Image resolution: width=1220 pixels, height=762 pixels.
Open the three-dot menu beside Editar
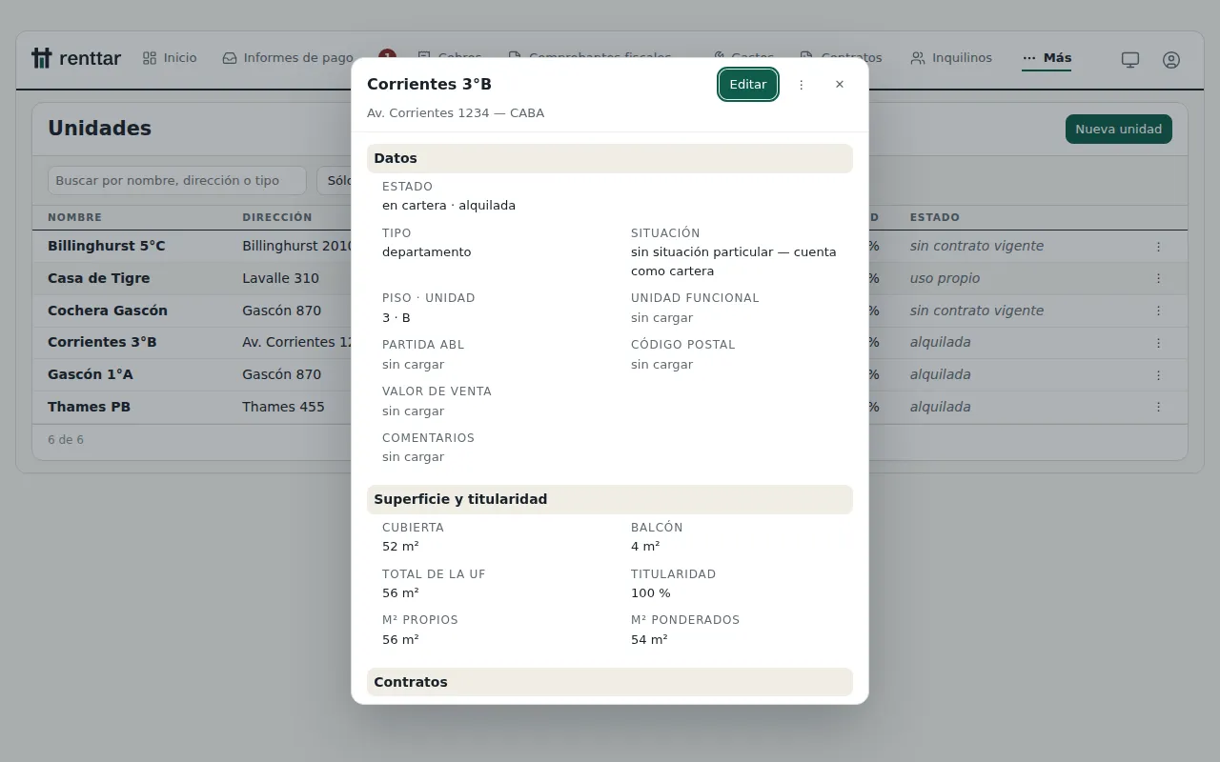(802, 85)
